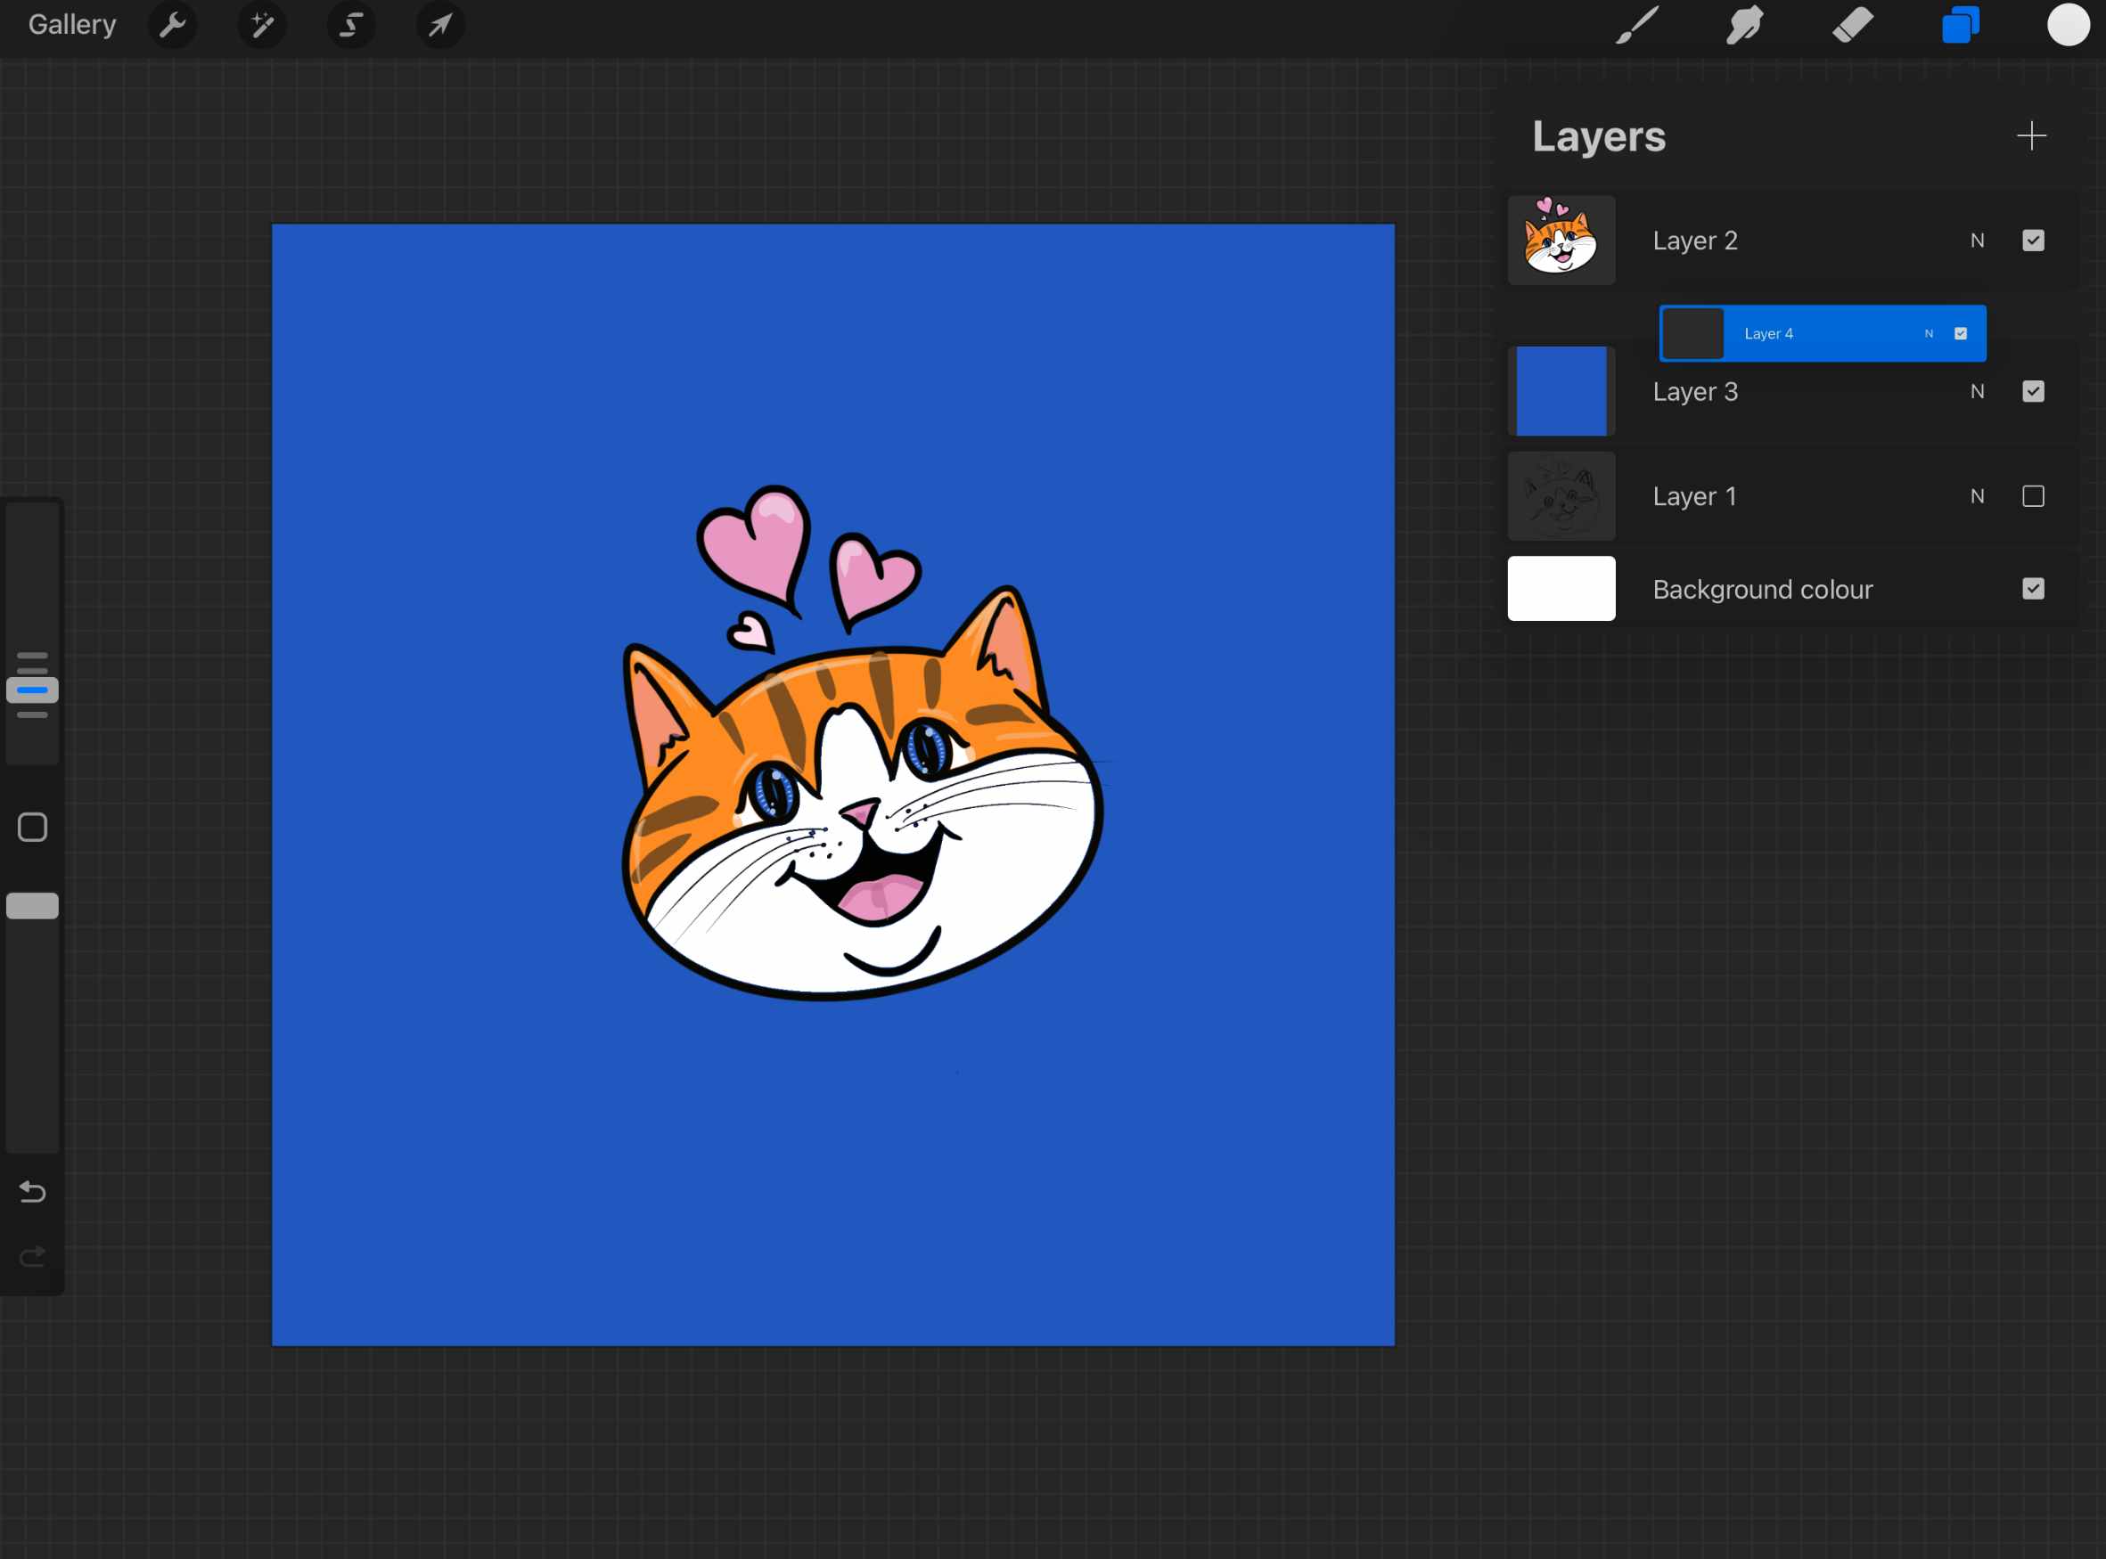
Task: Open the Layers panel icon
Action: pyautogui.click(x=1961, y=26)
